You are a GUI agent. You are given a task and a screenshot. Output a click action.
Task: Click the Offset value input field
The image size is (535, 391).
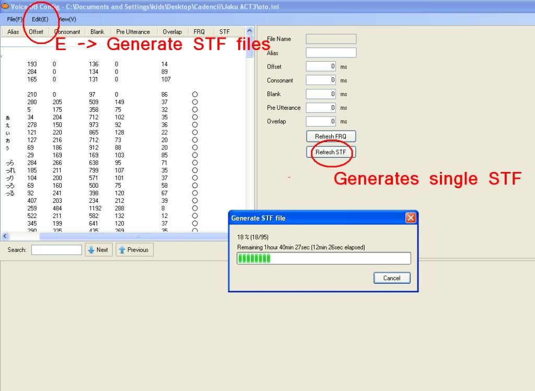point(321,66)
